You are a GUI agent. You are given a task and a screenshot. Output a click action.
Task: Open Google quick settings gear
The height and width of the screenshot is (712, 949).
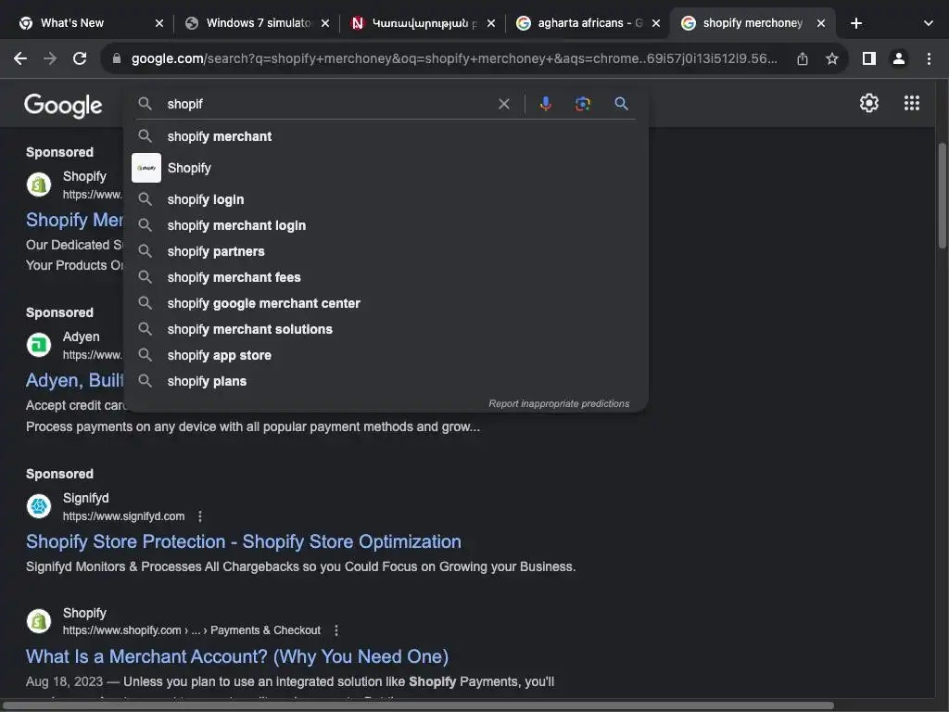pos(869,103)
